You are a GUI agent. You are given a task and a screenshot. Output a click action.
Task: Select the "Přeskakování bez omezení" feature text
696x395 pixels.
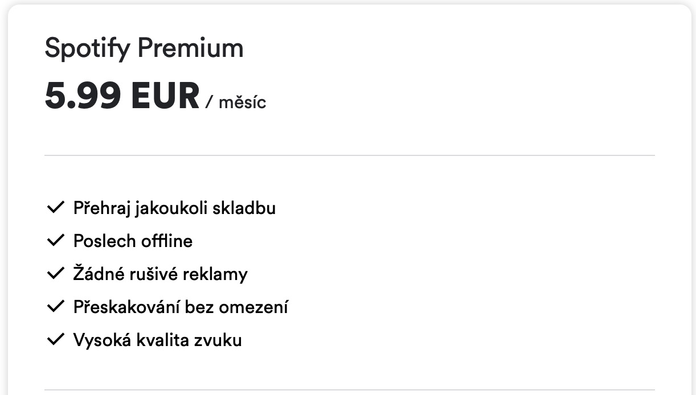[x=181, y=307]
